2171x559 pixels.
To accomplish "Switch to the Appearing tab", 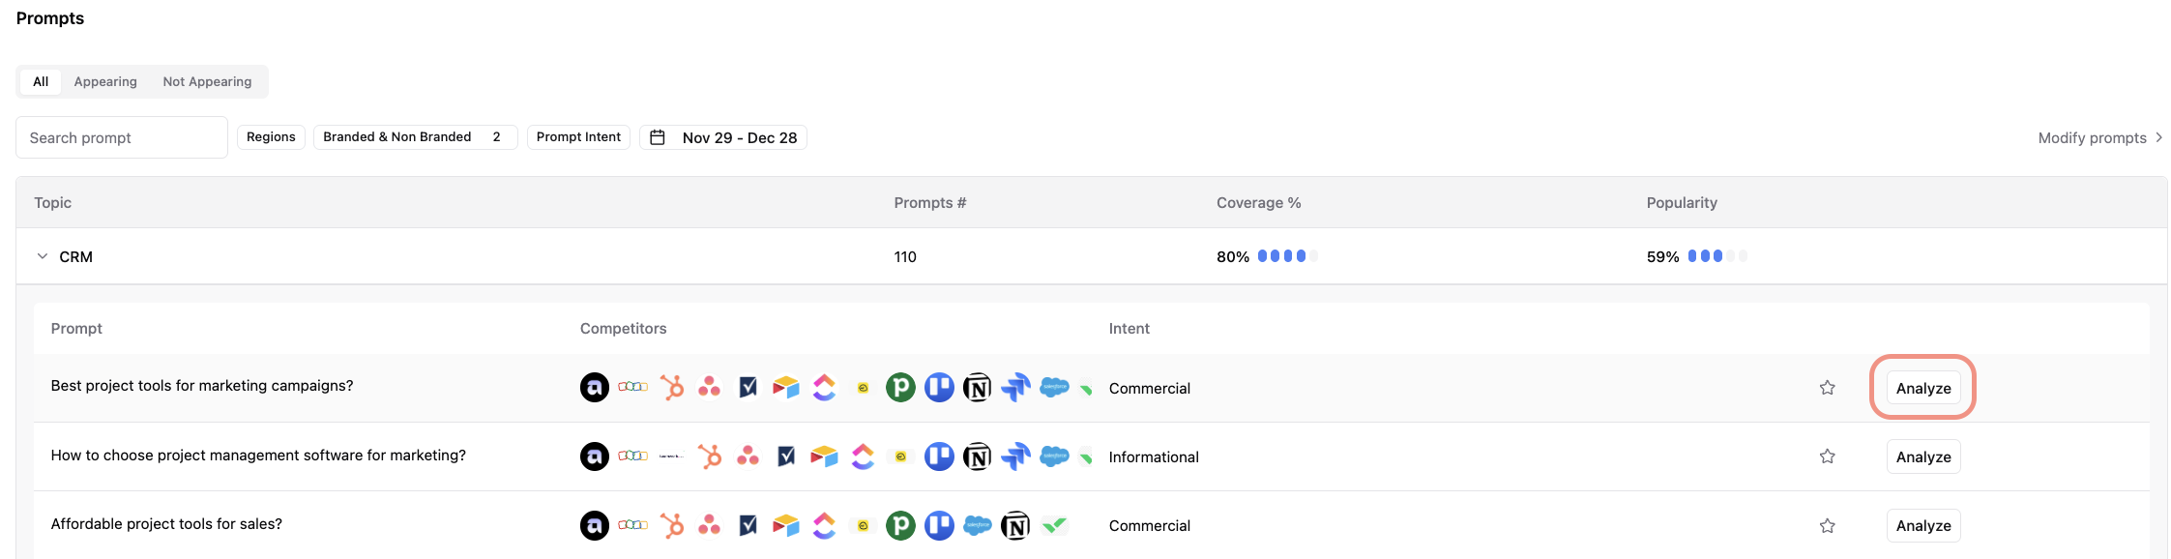I will pyautogui.click(x=105, y=81).
